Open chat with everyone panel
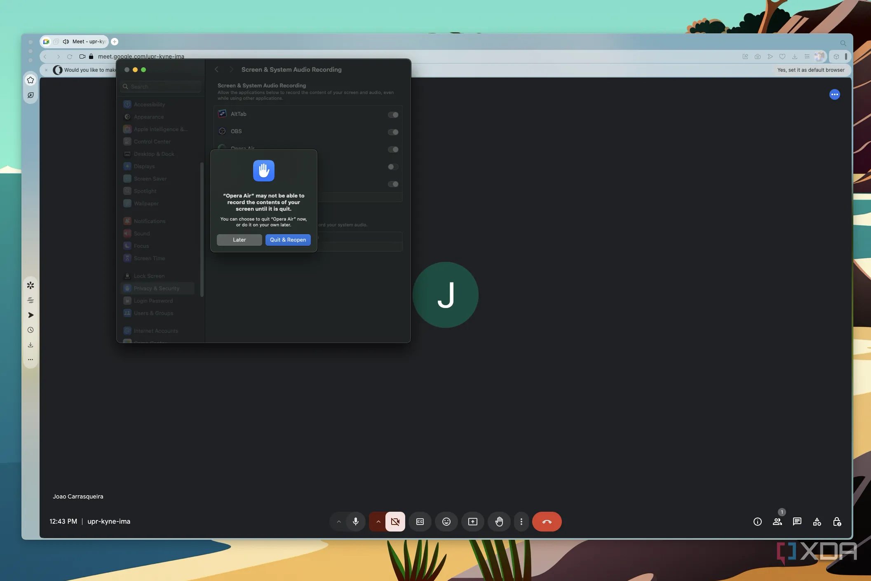Viewport: 871px width, 581px height. (797, 522)
